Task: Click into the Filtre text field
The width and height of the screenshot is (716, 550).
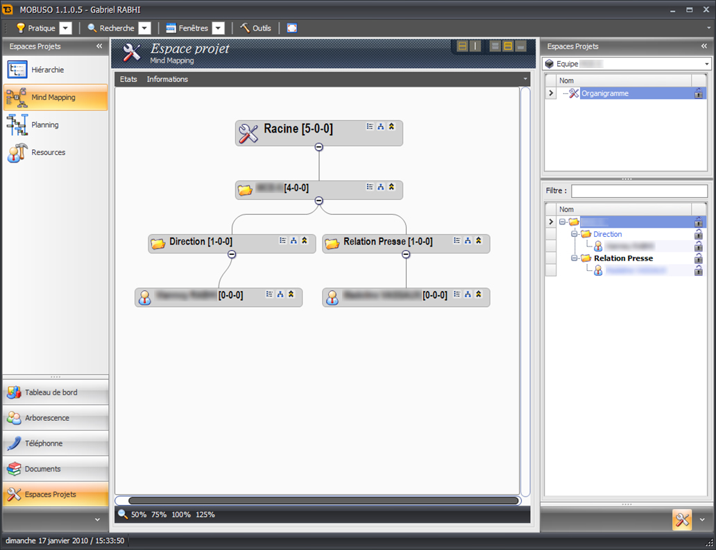Action: tap(638, 190)
